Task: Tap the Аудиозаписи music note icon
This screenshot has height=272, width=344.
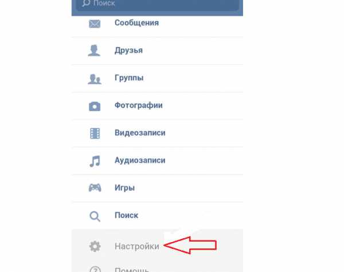Action: [x=95, y=161]
